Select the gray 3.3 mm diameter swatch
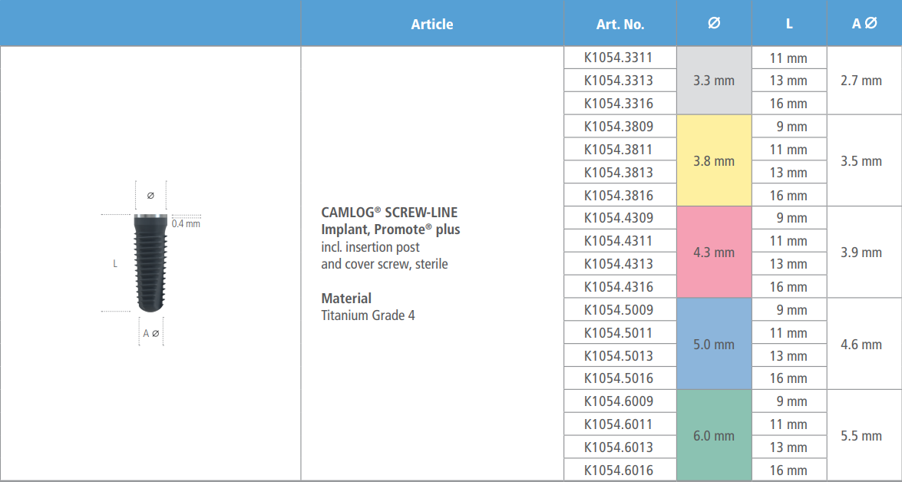This screenshot has width=902, height=482. click(713, 81)
